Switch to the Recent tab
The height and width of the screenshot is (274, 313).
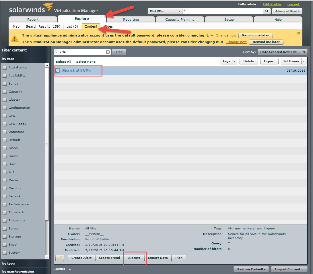click(x=33, y=19)
